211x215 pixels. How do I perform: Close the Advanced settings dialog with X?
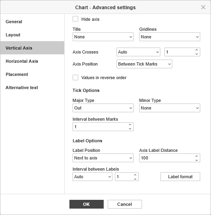click(x=203, y=7)
